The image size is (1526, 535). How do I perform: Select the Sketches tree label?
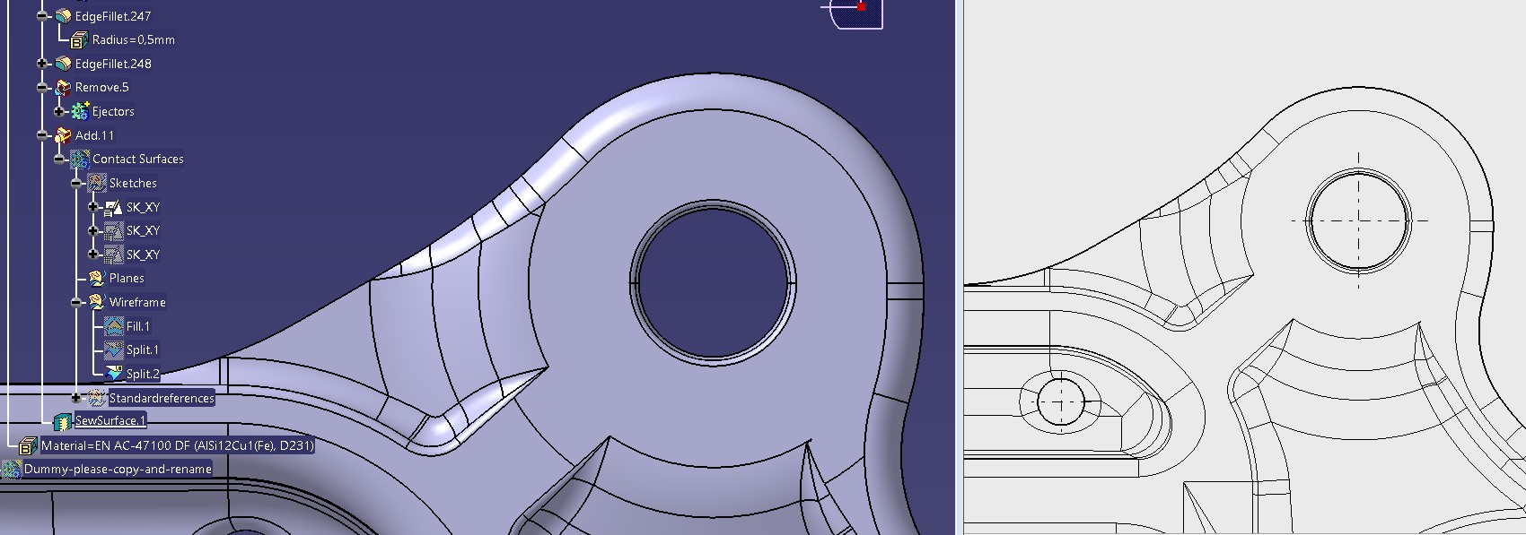pos(133,183)
